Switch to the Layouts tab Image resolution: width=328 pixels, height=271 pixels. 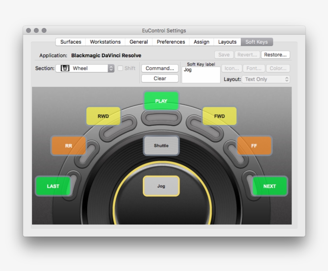[227, 42]
